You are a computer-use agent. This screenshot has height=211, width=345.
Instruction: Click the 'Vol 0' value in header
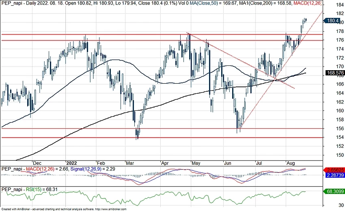coord(183,3)
